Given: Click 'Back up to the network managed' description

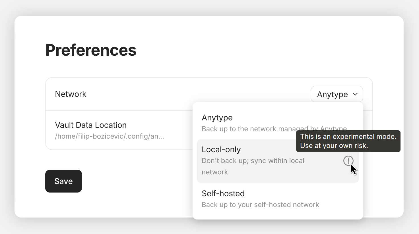Looking at the screenshot, I should tap(247, 129).
